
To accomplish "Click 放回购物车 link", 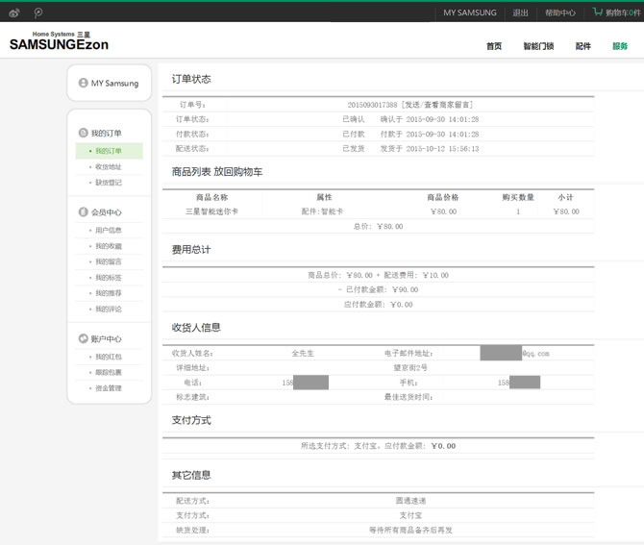I will pyautogui.click(x=237, y=172).
